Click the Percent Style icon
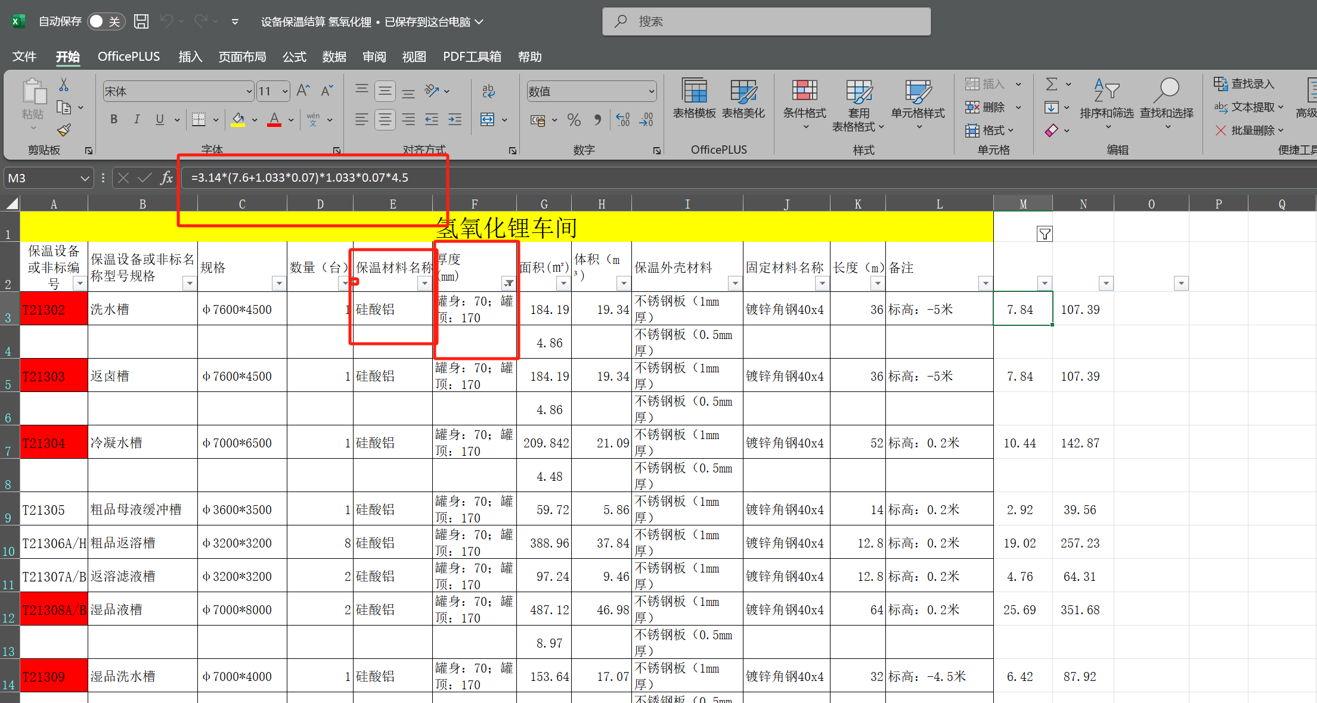The height and width of the screenshot is (703, 1317). click(x=574, y=120)
